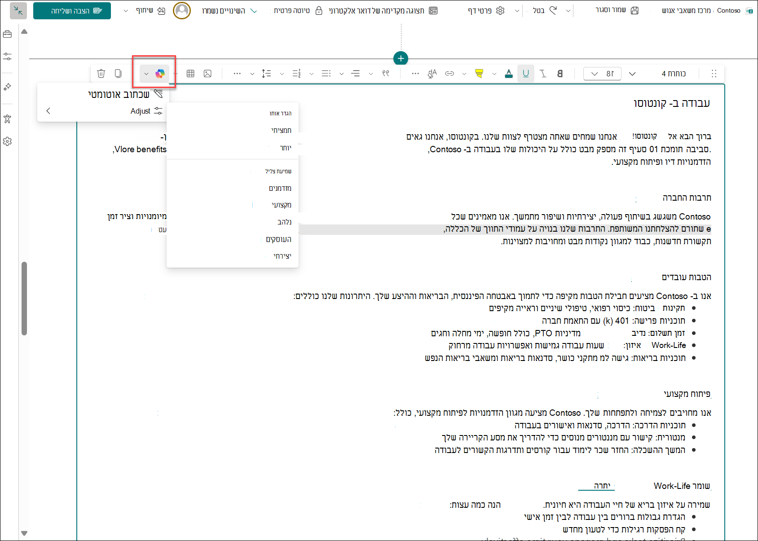
Task: Expand the page details dropdown arrow
Action: click(x=517, y=11)
